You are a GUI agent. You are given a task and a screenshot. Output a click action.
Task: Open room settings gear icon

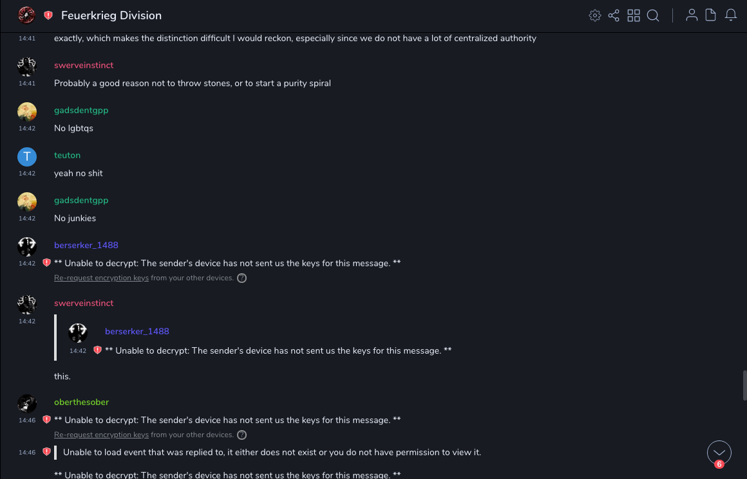pos(594,15)
